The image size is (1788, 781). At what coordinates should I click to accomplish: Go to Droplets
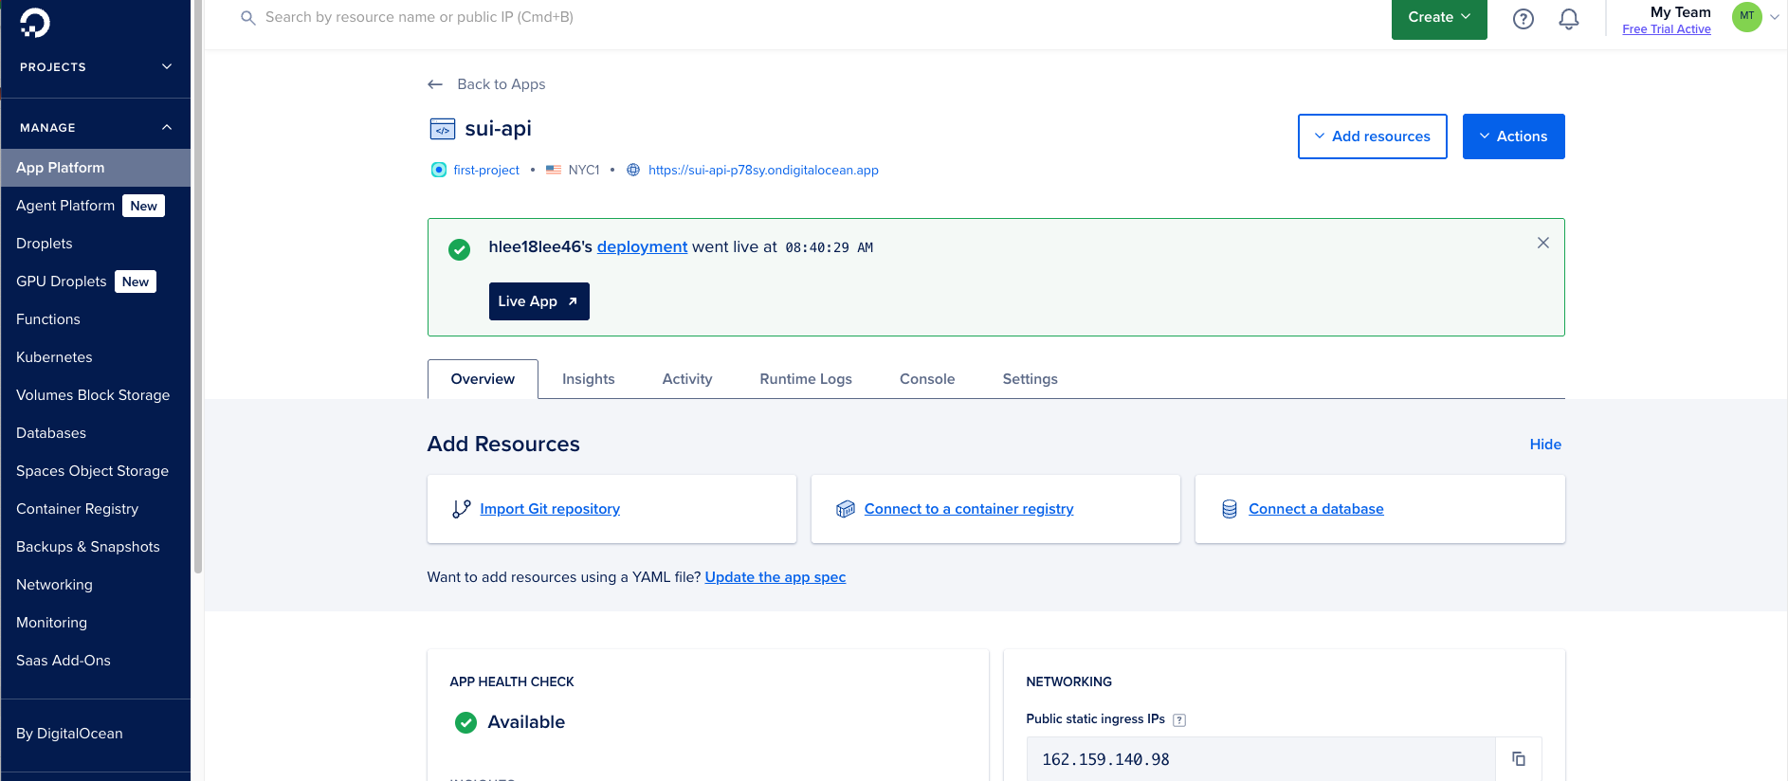click(x=96, y=244)
